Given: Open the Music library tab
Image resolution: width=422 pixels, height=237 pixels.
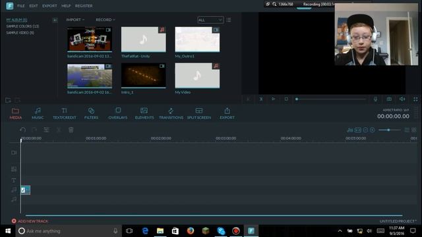Looking at the screenshot, I should 38,114.
